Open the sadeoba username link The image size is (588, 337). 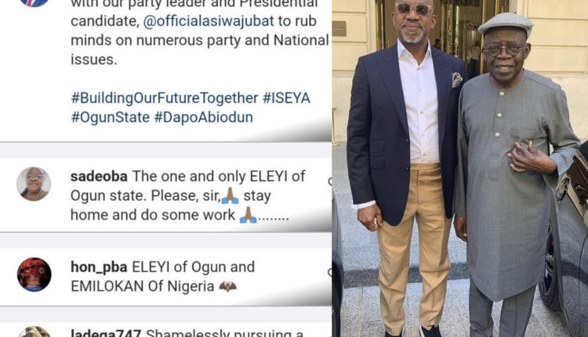click(x=99, y=176)
